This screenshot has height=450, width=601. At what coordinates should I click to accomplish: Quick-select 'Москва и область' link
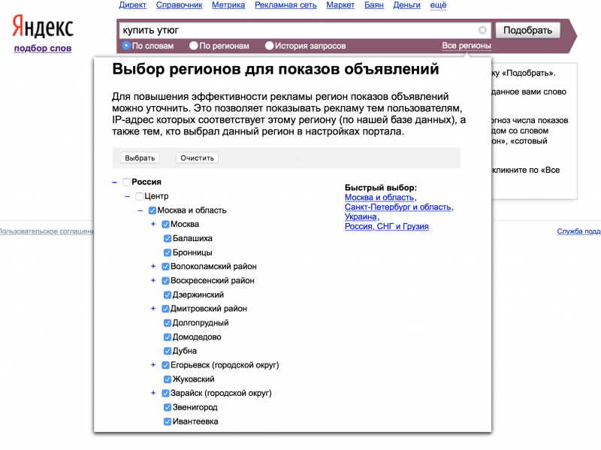[x=379, y=198]
